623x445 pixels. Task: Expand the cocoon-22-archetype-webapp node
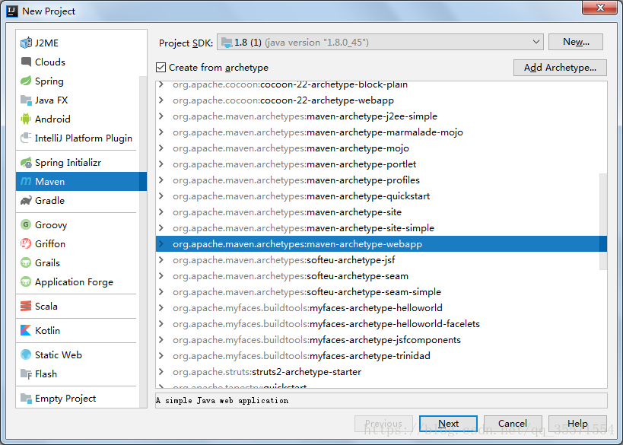[161, 100]
